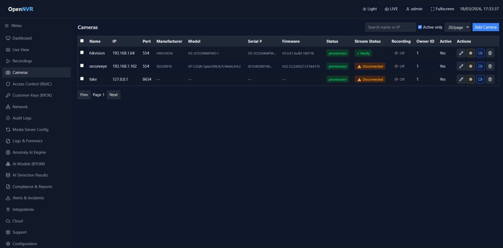Open the admin user menu
Image resolution: width=503 pixels, height=248 pixels.
click(414, 9)
